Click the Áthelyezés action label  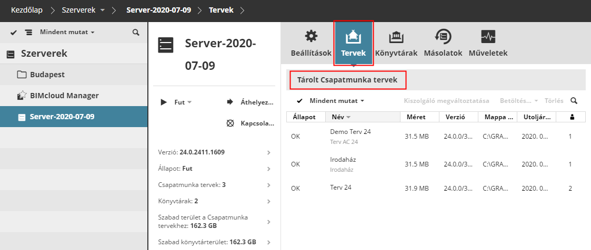click(x=257, y=102)
